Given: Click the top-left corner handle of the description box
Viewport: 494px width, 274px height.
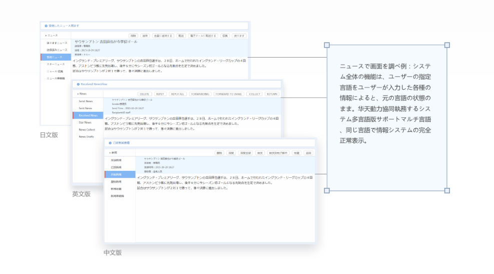Looking at the screenshot, I should 327,45.
